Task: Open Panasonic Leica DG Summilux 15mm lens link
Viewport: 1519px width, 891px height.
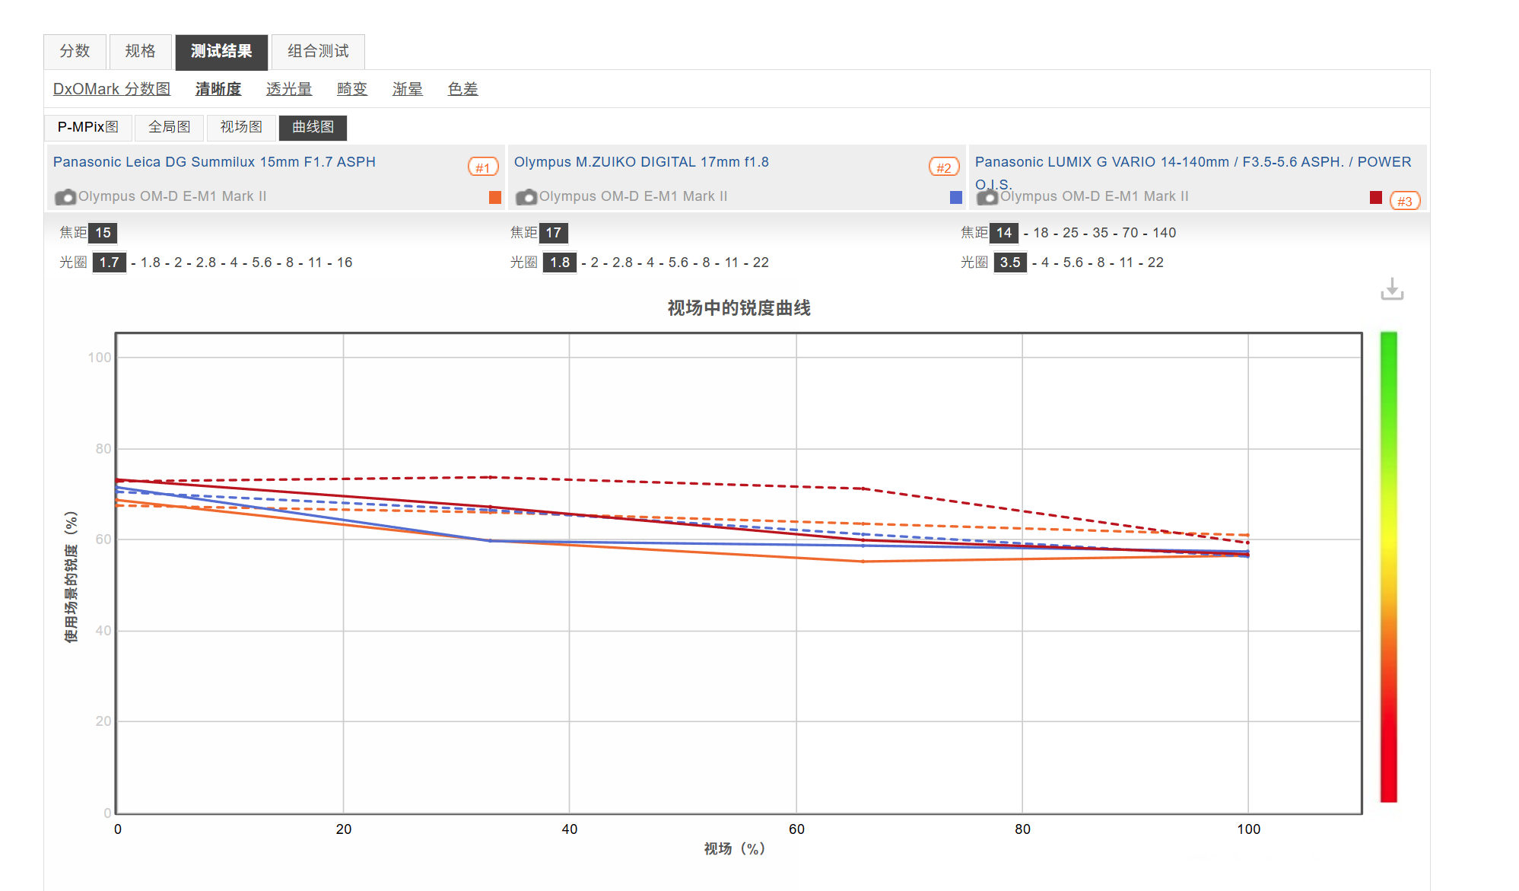Action: 215,162
